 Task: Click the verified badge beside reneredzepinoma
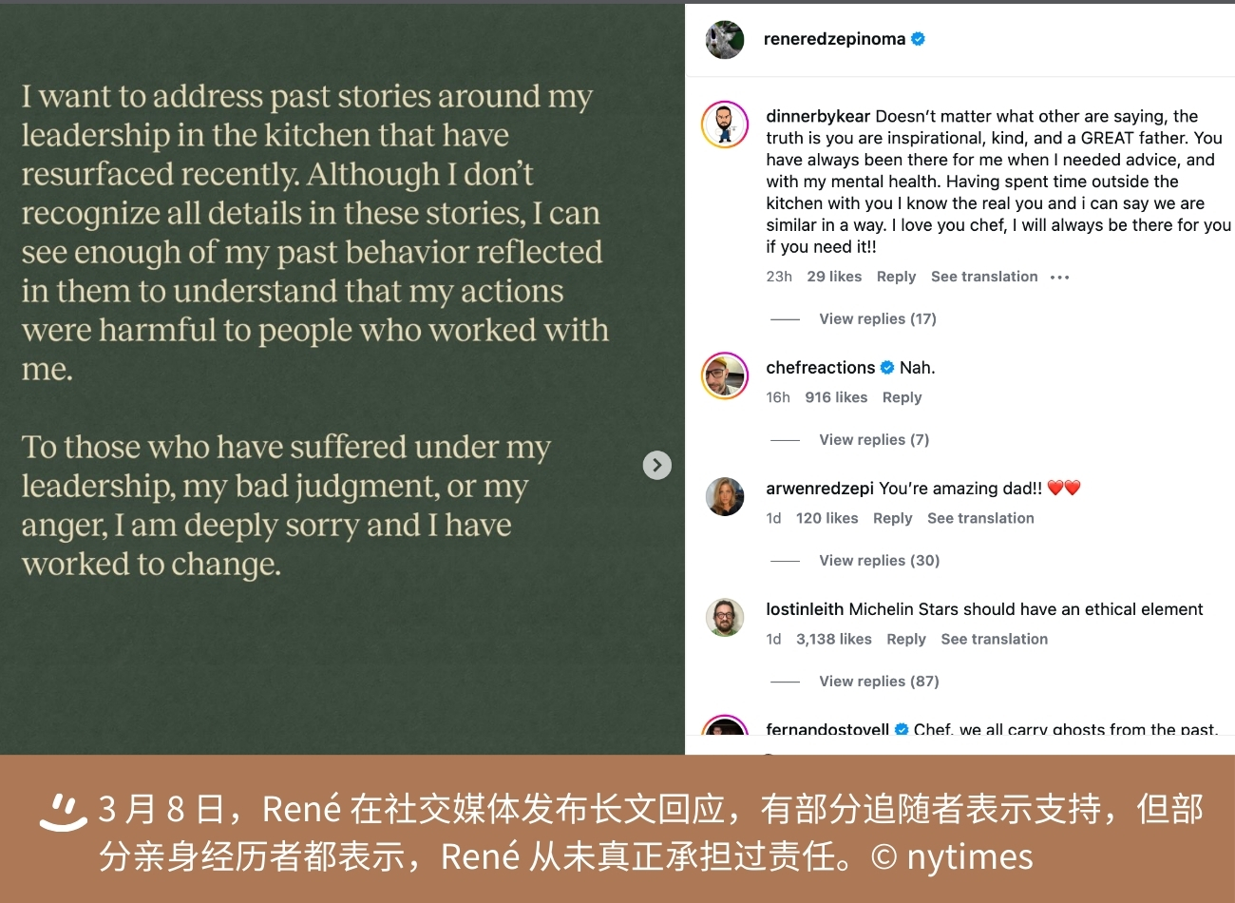tap(918, 39)
